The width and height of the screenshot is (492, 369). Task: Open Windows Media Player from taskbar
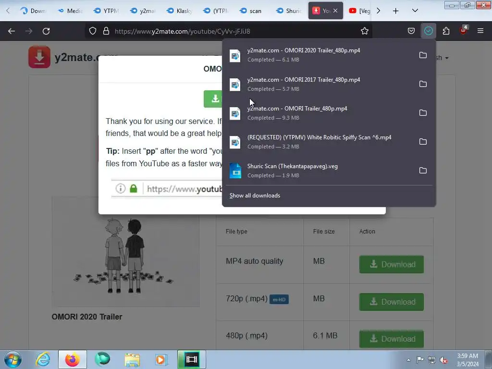pos(161,359)
